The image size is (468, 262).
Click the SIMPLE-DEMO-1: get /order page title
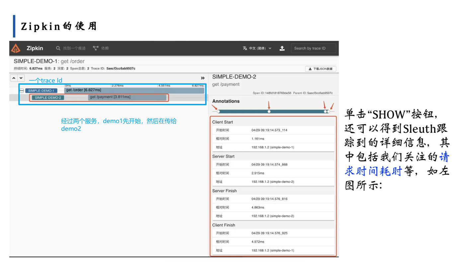click(x=49, y=61)
